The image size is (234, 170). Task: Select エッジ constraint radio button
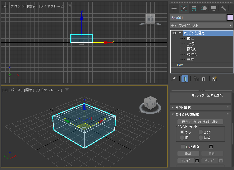(201, 132)
